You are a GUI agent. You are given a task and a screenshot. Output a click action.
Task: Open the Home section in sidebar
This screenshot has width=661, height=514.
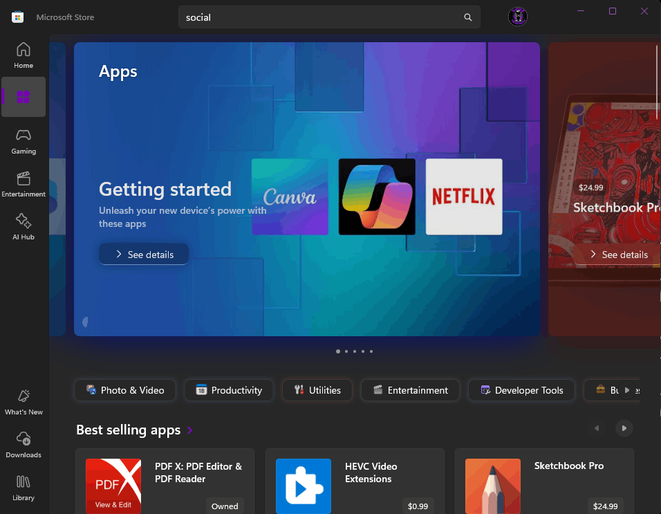pos(24,55)
